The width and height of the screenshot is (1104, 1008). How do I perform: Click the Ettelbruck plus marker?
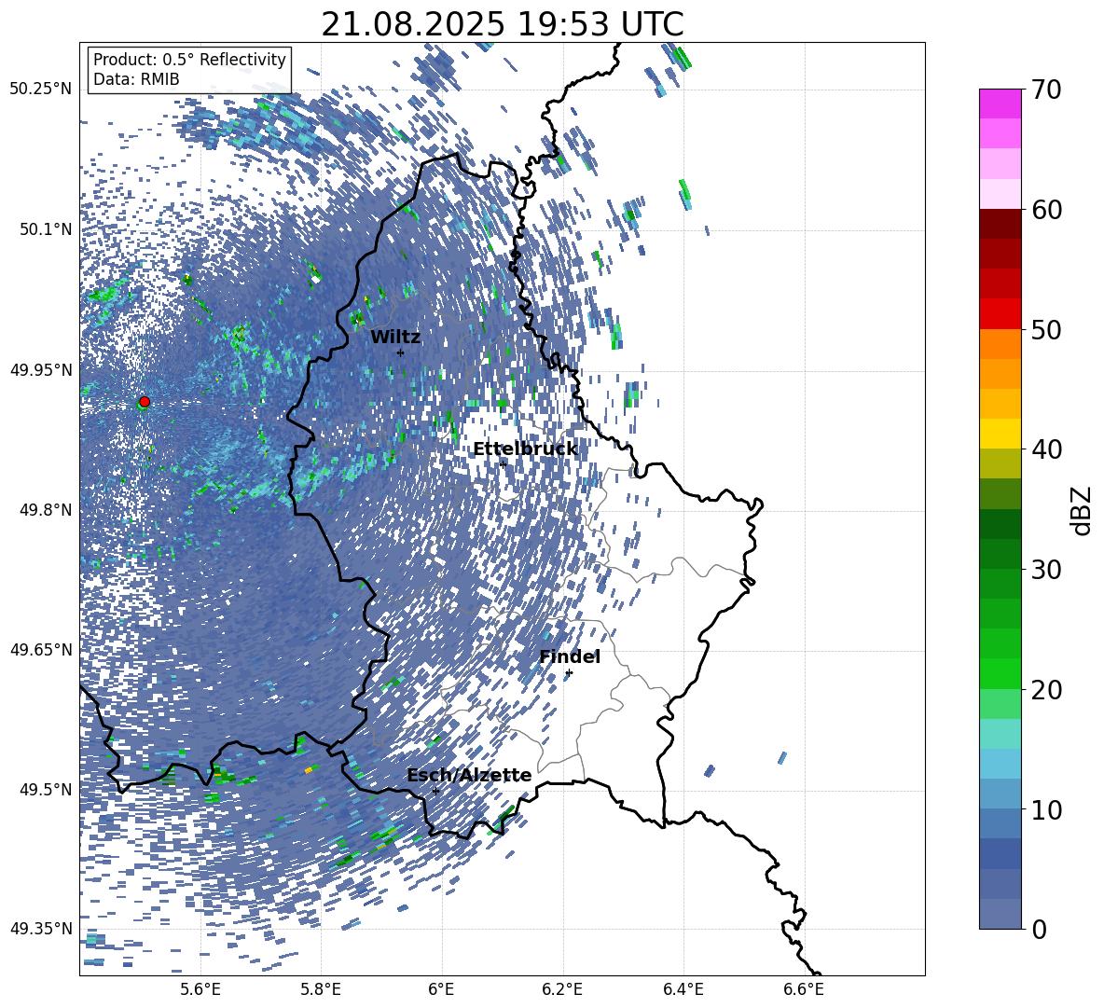coord(503,463)
